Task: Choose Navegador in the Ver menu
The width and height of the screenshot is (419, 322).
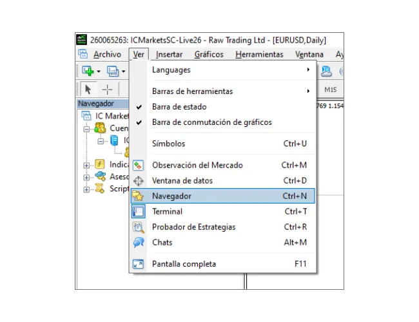Action: [x=222, y=196]
